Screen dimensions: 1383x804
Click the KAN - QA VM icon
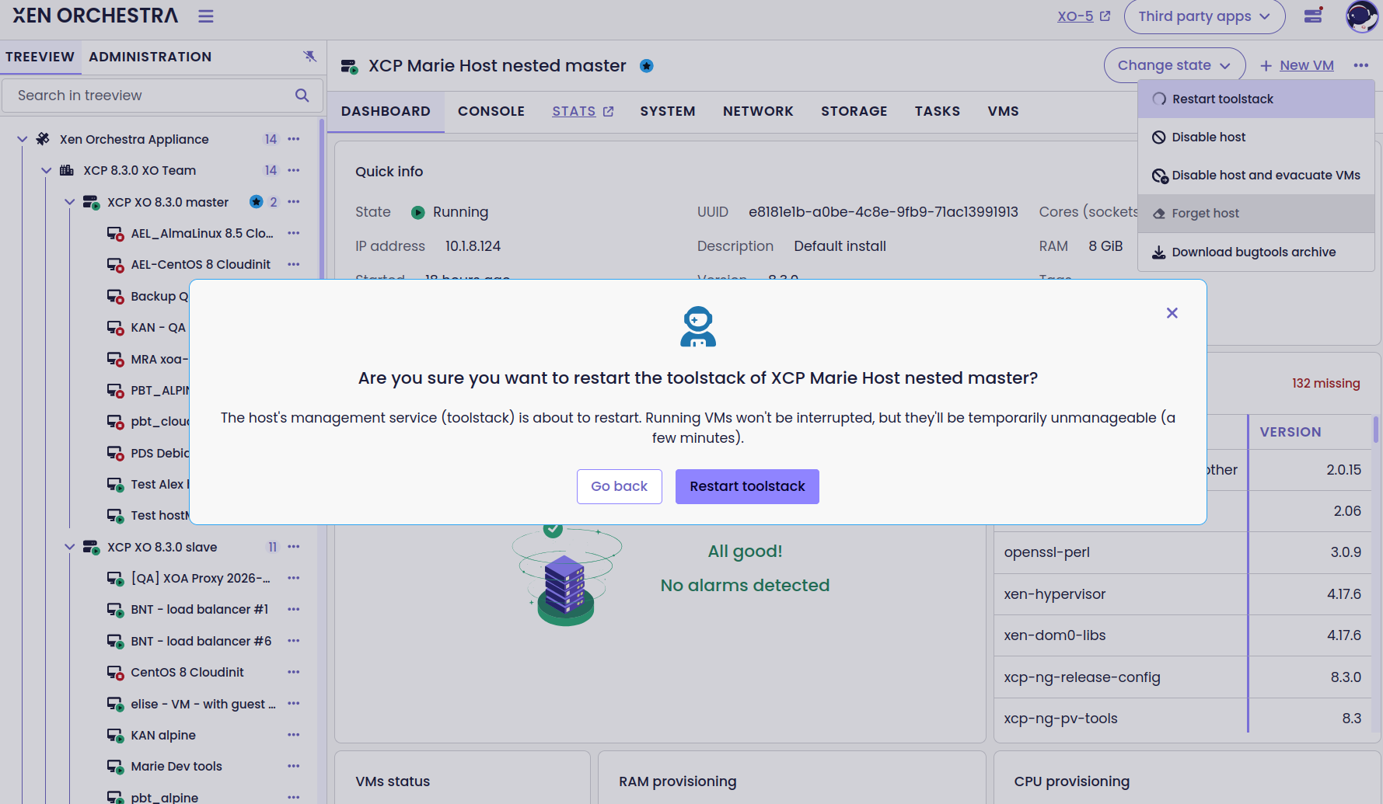coord(115,328)
